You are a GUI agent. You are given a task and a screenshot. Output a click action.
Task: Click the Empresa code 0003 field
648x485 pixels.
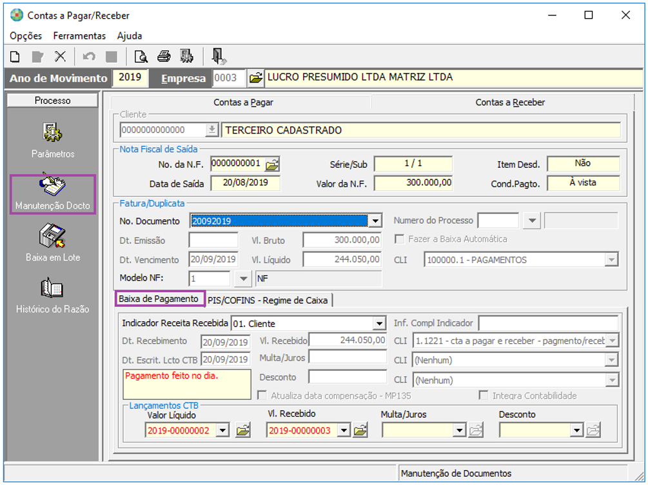(230, 78)
